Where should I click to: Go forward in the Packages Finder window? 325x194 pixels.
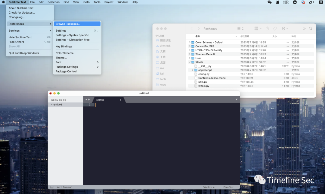(x=199, y=28)
